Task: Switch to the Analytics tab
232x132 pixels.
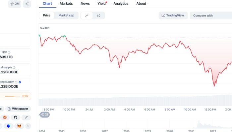Action: pyautogui.click(x=121, y=3)
